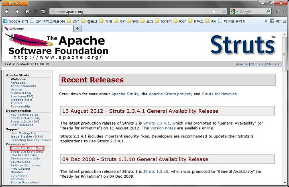Image resolution: width=289 pixels, height=187 pixels.
Task: Click the version notes link
Action: 163,128
